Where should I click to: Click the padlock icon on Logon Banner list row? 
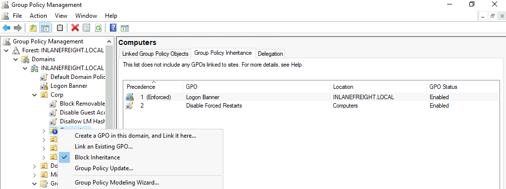coord(130,97)
